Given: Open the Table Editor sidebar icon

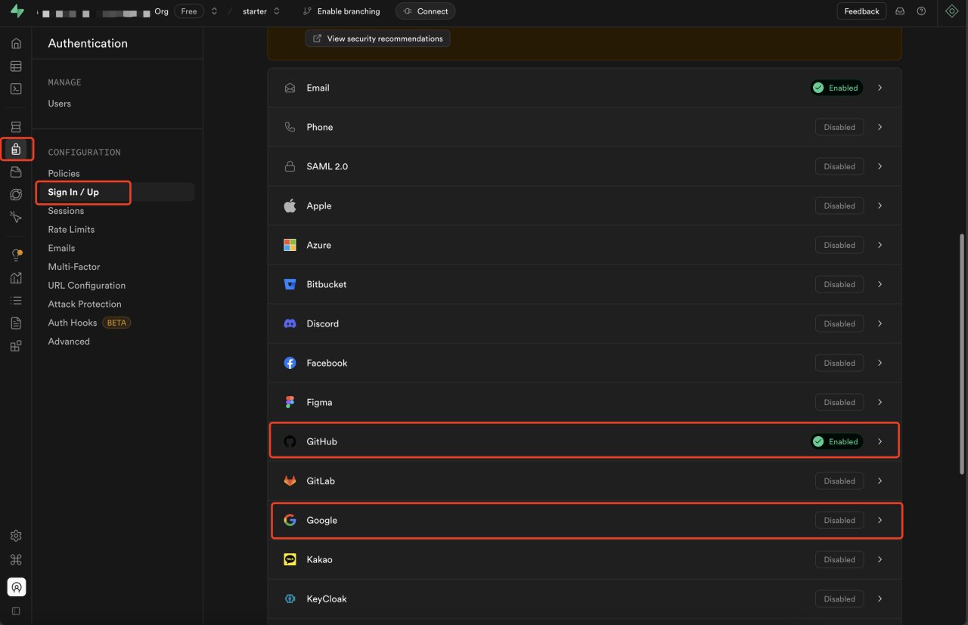Looking at the screenshot, I should 16,67.
